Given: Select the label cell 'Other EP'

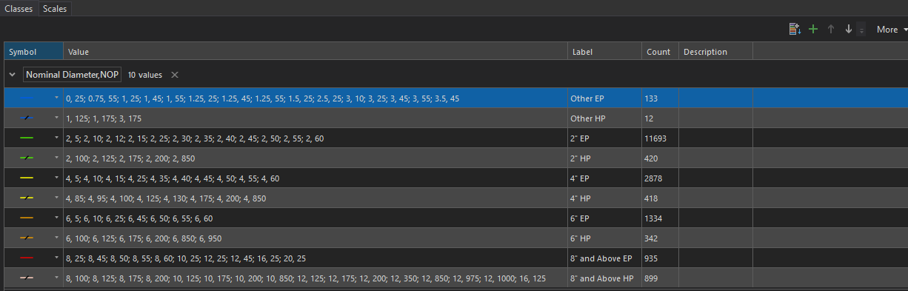Looking at the screenshot, I should coord(604,98).
